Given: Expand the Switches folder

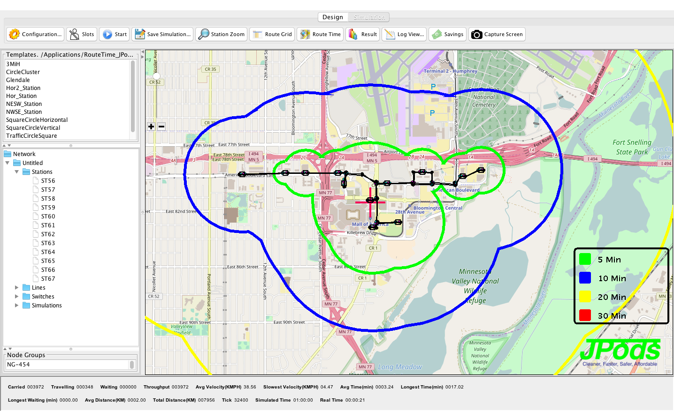Looking at the screenshot, I should point(17,297).
